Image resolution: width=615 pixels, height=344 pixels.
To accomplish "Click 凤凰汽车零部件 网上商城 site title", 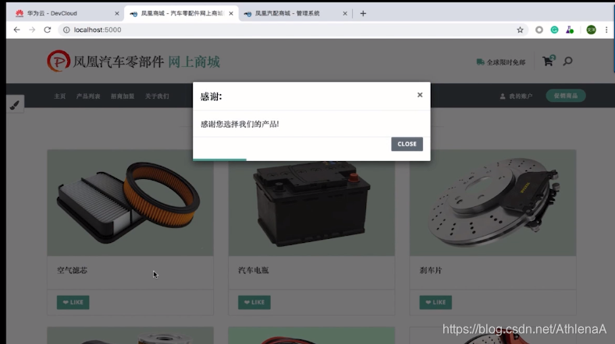I will click(146, 61).
